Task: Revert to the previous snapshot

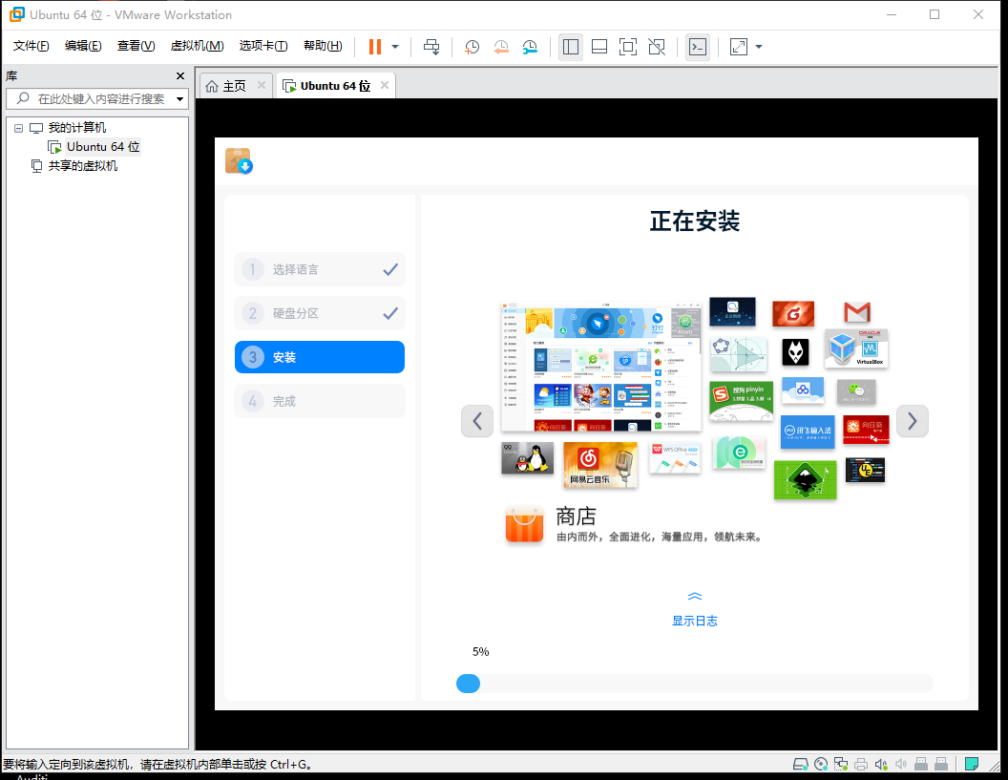Action: [501, 46]
